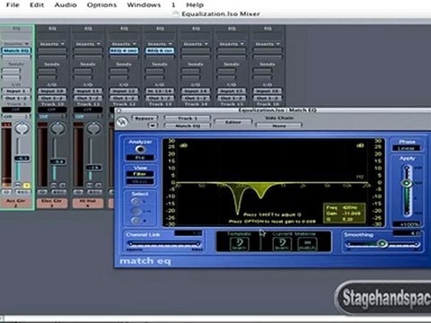Screen dimensions: 431x323
Task: Toggle the Analyzer button
Action: [140, 149]
